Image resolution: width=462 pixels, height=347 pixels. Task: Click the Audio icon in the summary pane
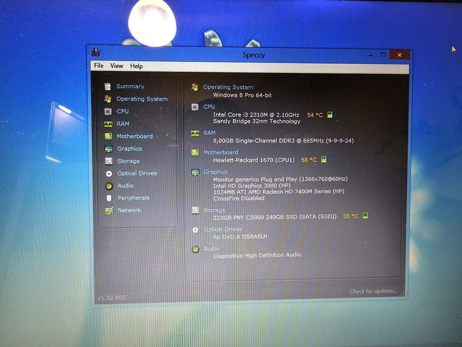(x=195, y=249)
